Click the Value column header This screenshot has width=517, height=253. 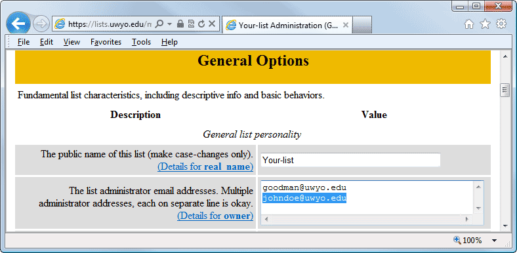coord(374,115)
